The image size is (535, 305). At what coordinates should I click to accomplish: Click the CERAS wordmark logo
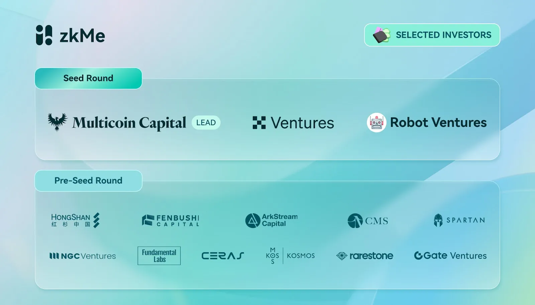(x=223, y=256)
